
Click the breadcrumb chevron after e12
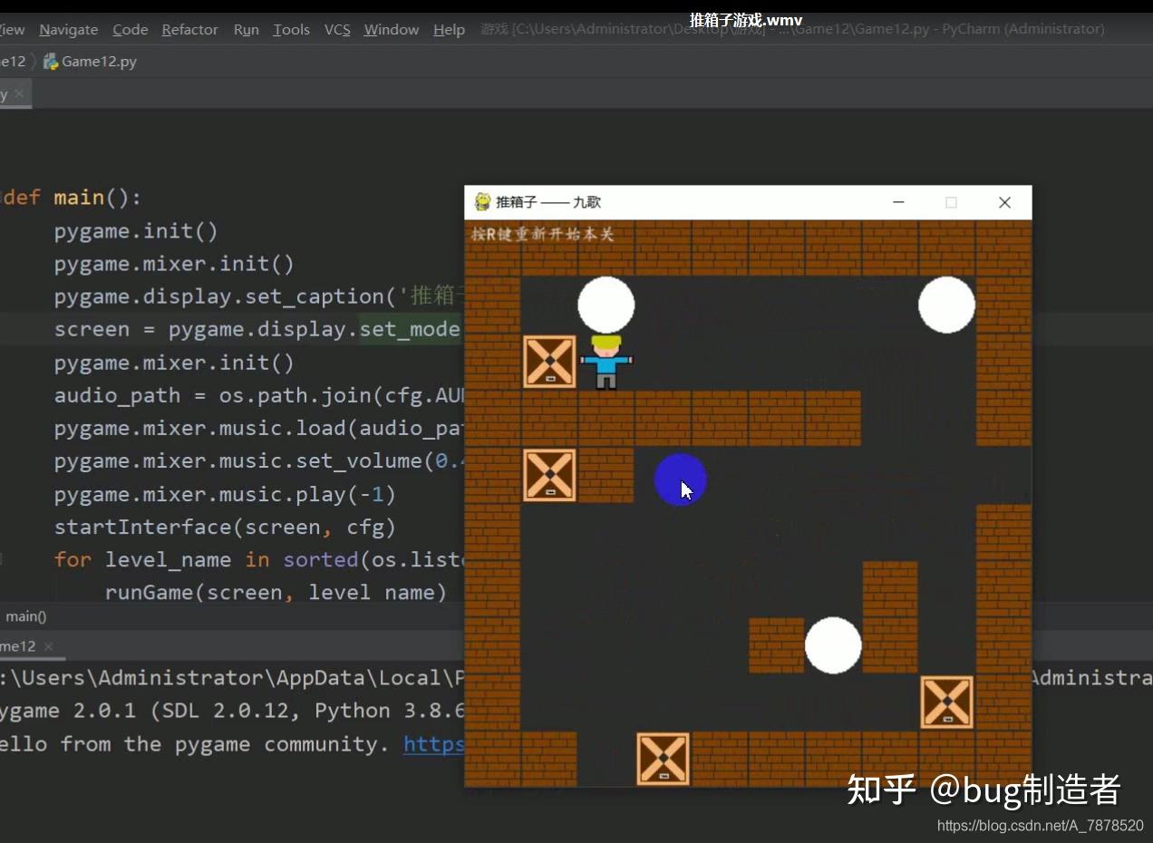click(33, 61)
